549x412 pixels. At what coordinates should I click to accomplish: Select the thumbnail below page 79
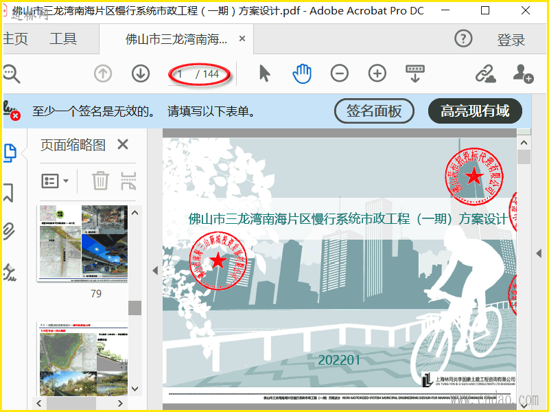(83, 359)
